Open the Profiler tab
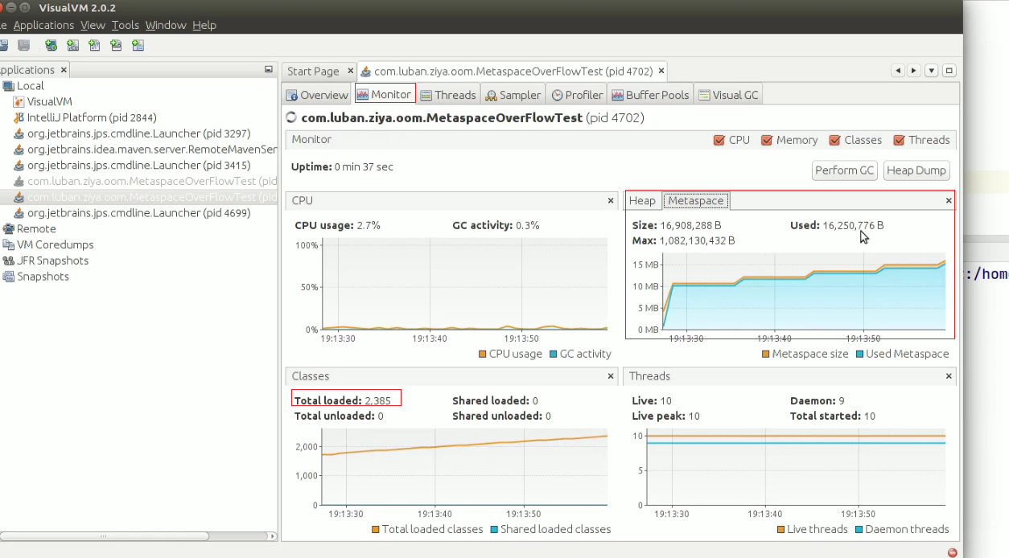Screen dimensions: 1009x558 tap(577, 95)
